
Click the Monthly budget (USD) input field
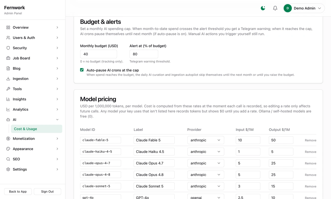99,54
